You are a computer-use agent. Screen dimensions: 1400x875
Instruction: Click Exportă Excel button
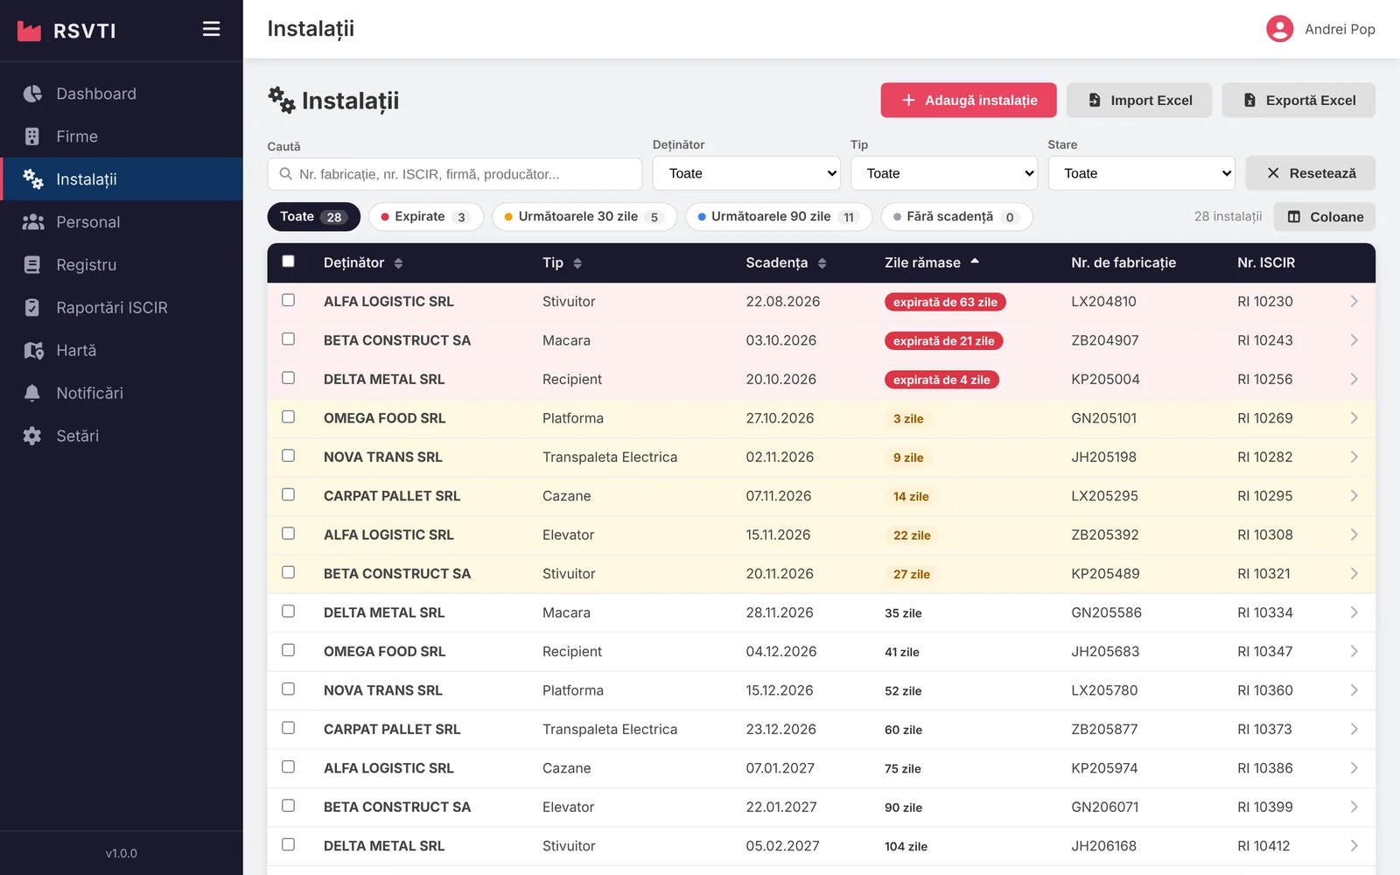1298,100
